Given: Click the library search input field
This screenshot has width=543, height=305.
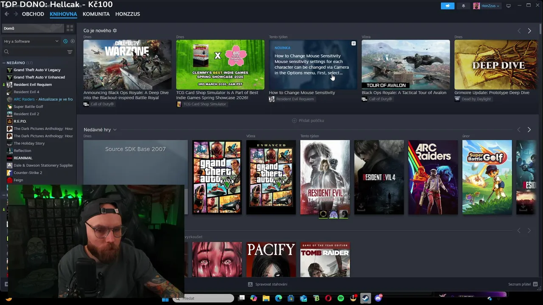Looking at the screenshot, I should click(x=37, y=52).
